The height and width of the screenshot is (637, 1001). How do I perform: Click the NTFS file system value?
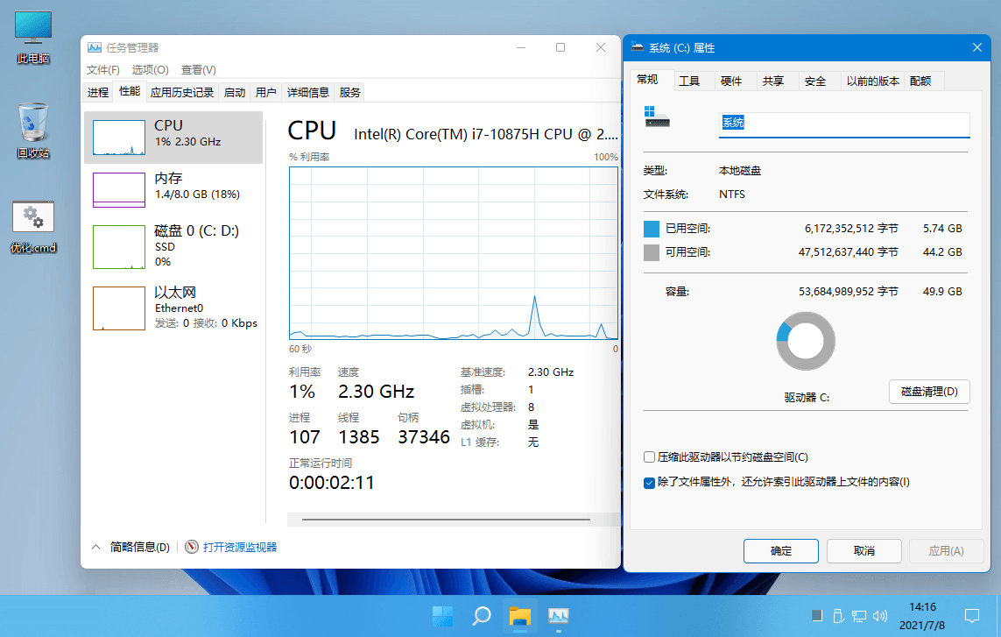pos(732,195)
